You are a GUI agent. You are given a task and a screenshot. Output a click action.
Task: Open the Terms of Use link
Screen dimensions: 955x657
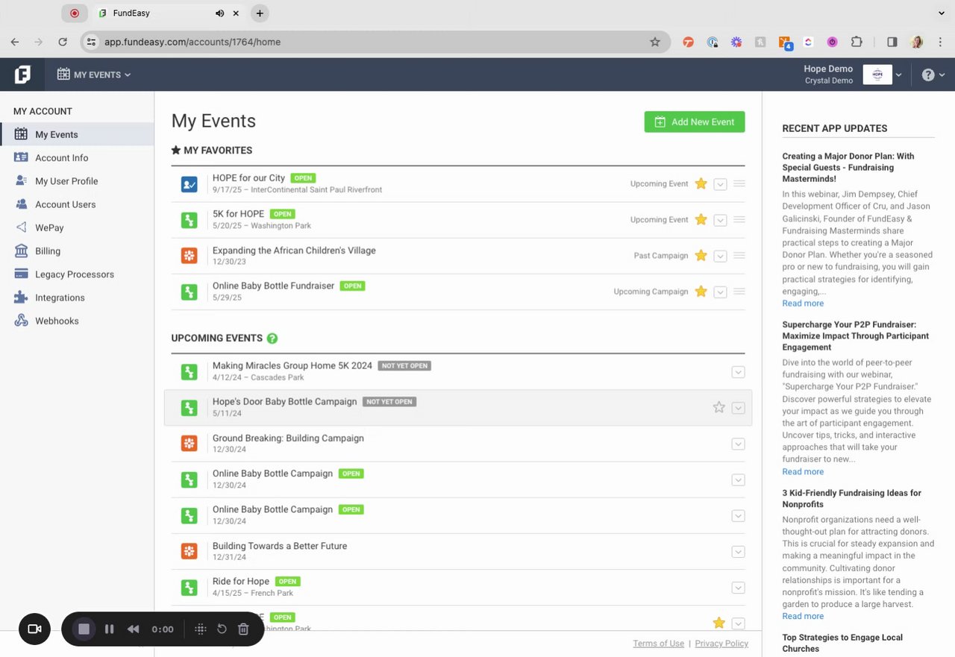tap(658, 644)
